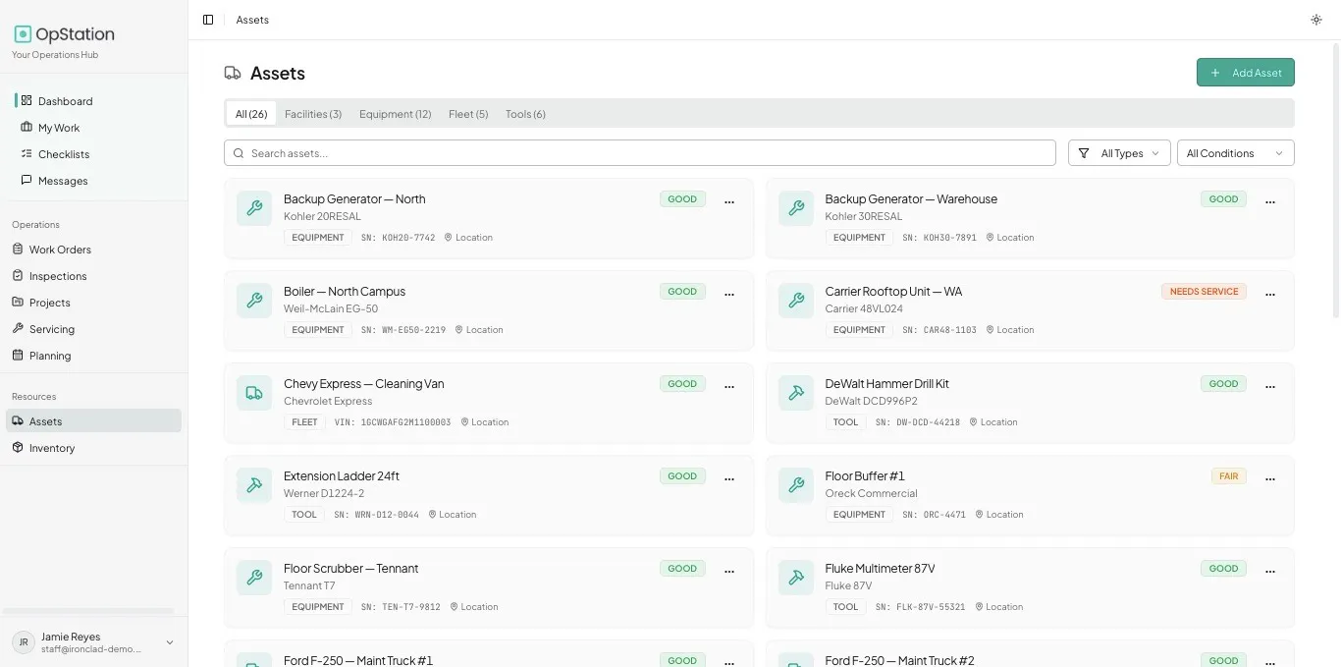
Task: Open more options for DeWalt Hammer Drill Kit
Action: pyautogui.click(x=1270, y=386)
